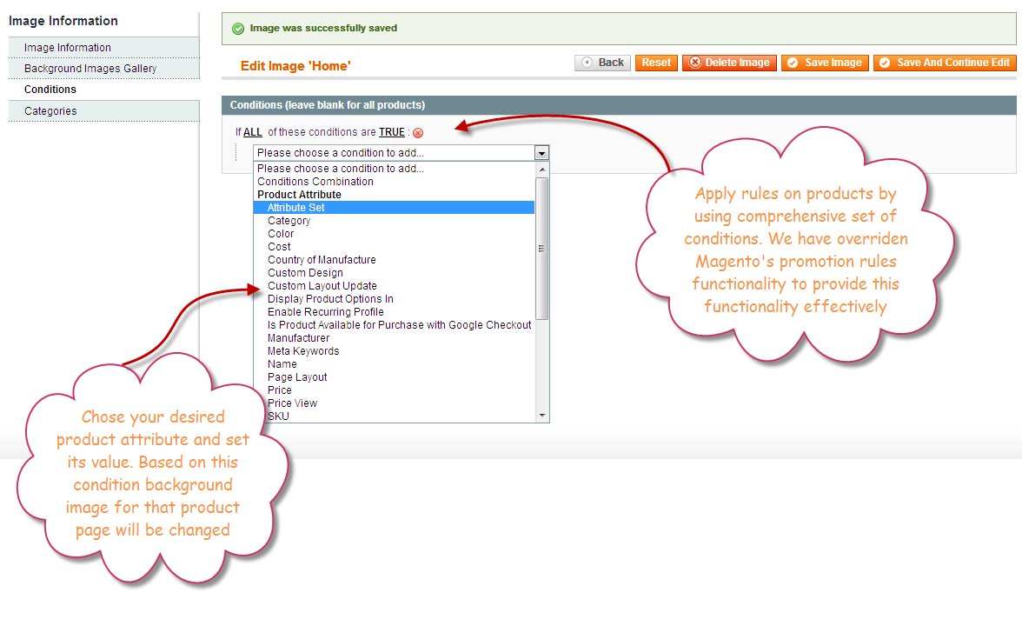Select Attribute Set from dropdown list
The image size is (1022, 626).
click(296, 208)
